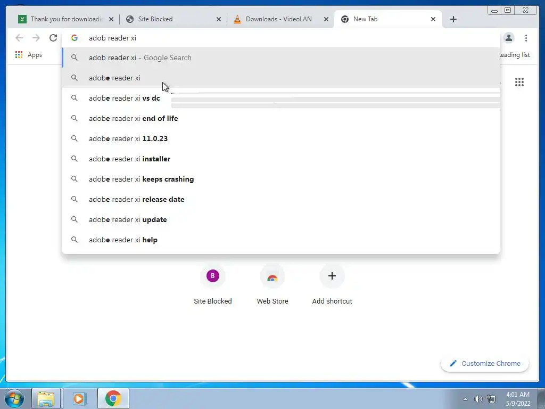The width and height of the screenshot is (545, 409).
Task: Open the network tray icon
Action: 491,399
